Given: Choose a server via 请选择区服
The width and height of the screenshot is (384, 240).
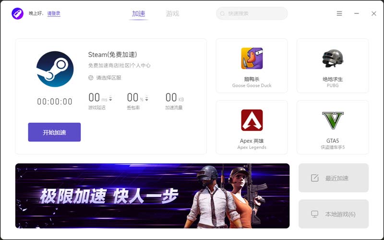Looking at the screenshot, I should (108, 78).
